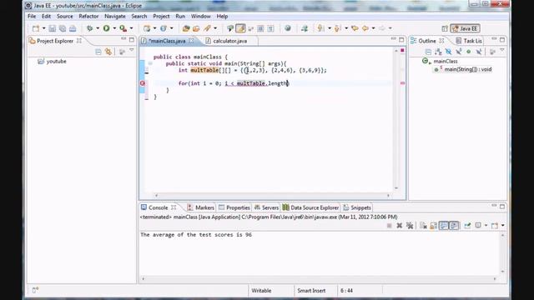Select the mainClass.java editor tab
534x300 pixels.
[x=167, y=41]
